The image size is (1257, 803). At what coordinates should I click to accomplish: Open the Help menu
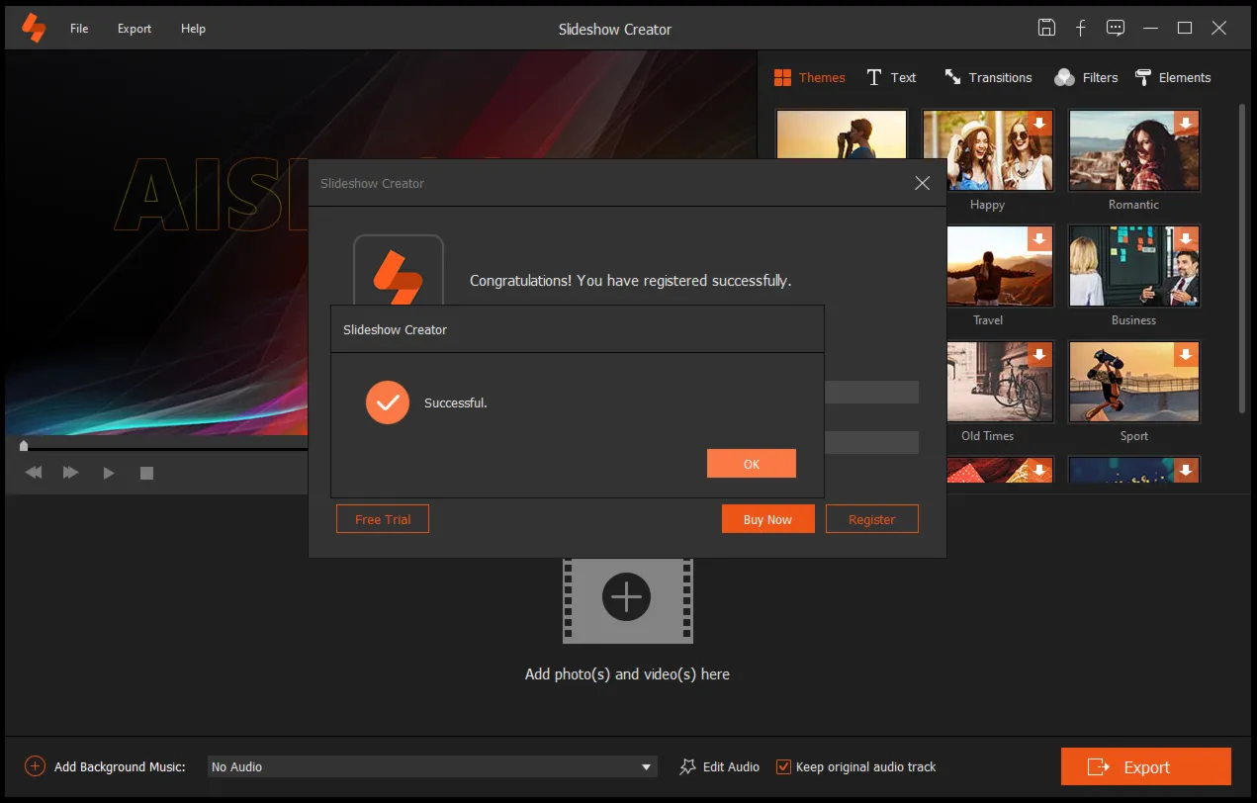pos(193,29)
